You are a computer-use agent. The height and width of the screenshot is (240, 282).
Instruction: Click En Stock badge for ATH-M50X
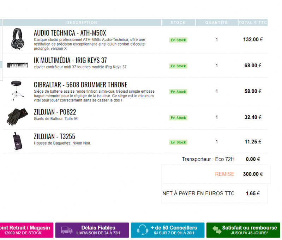pyautogui.click(x=178, y=40)
